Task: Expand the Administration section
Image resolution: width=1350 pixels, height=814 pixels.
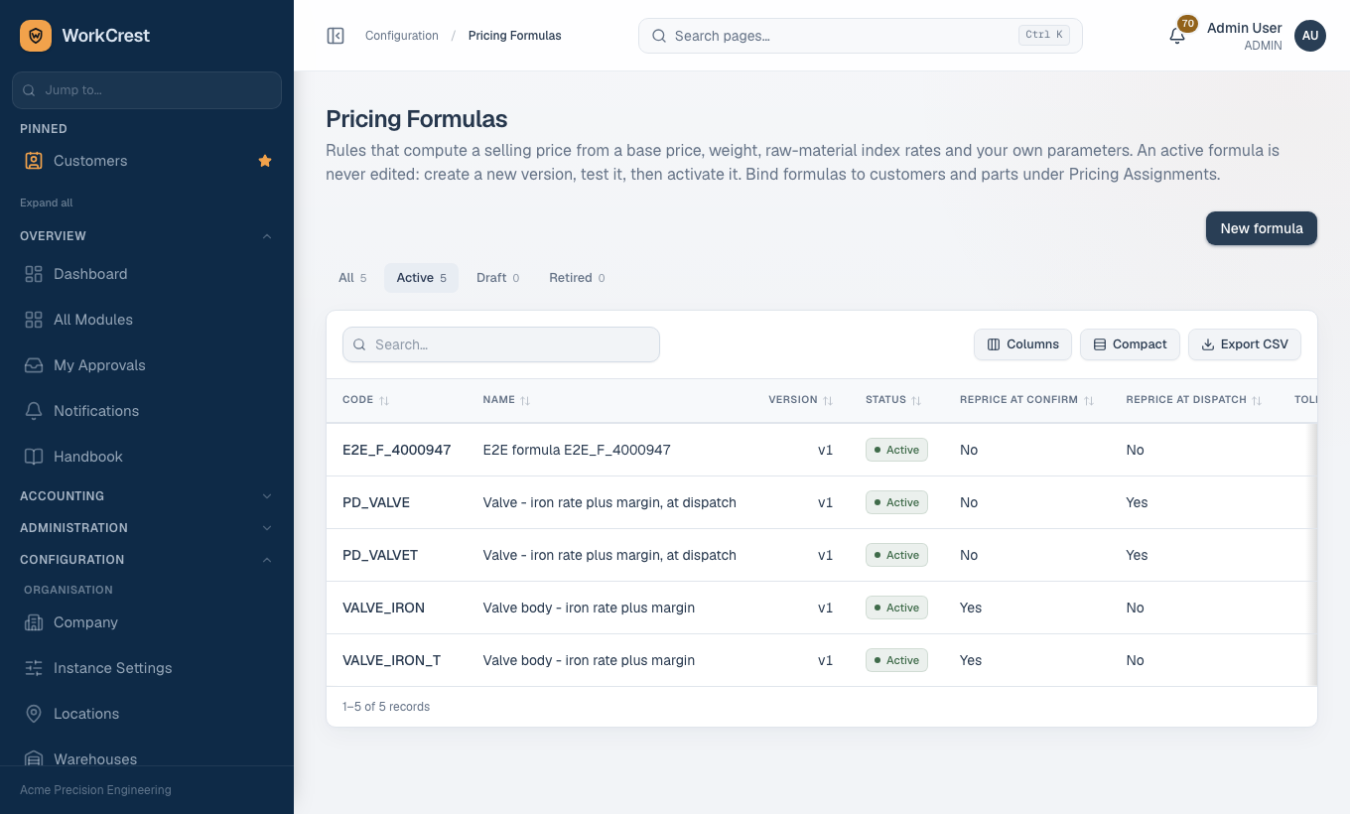Action: tap(147, 528)
